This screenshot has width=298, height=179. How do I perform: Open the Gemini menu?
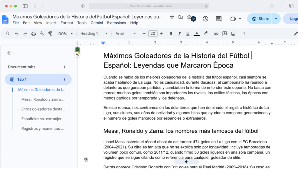97,23
